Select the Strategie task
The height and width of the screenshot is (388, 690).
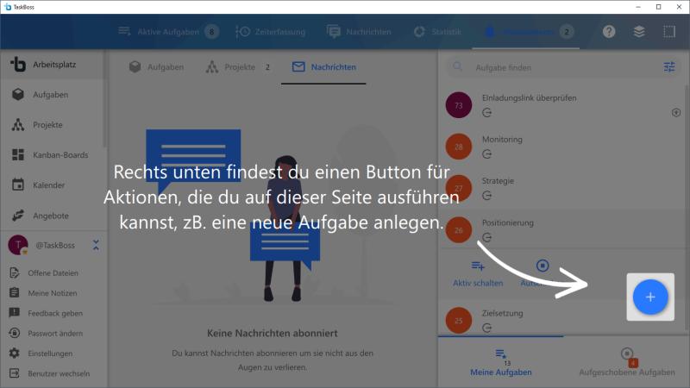pyautogui.click(x=561, y=188)
